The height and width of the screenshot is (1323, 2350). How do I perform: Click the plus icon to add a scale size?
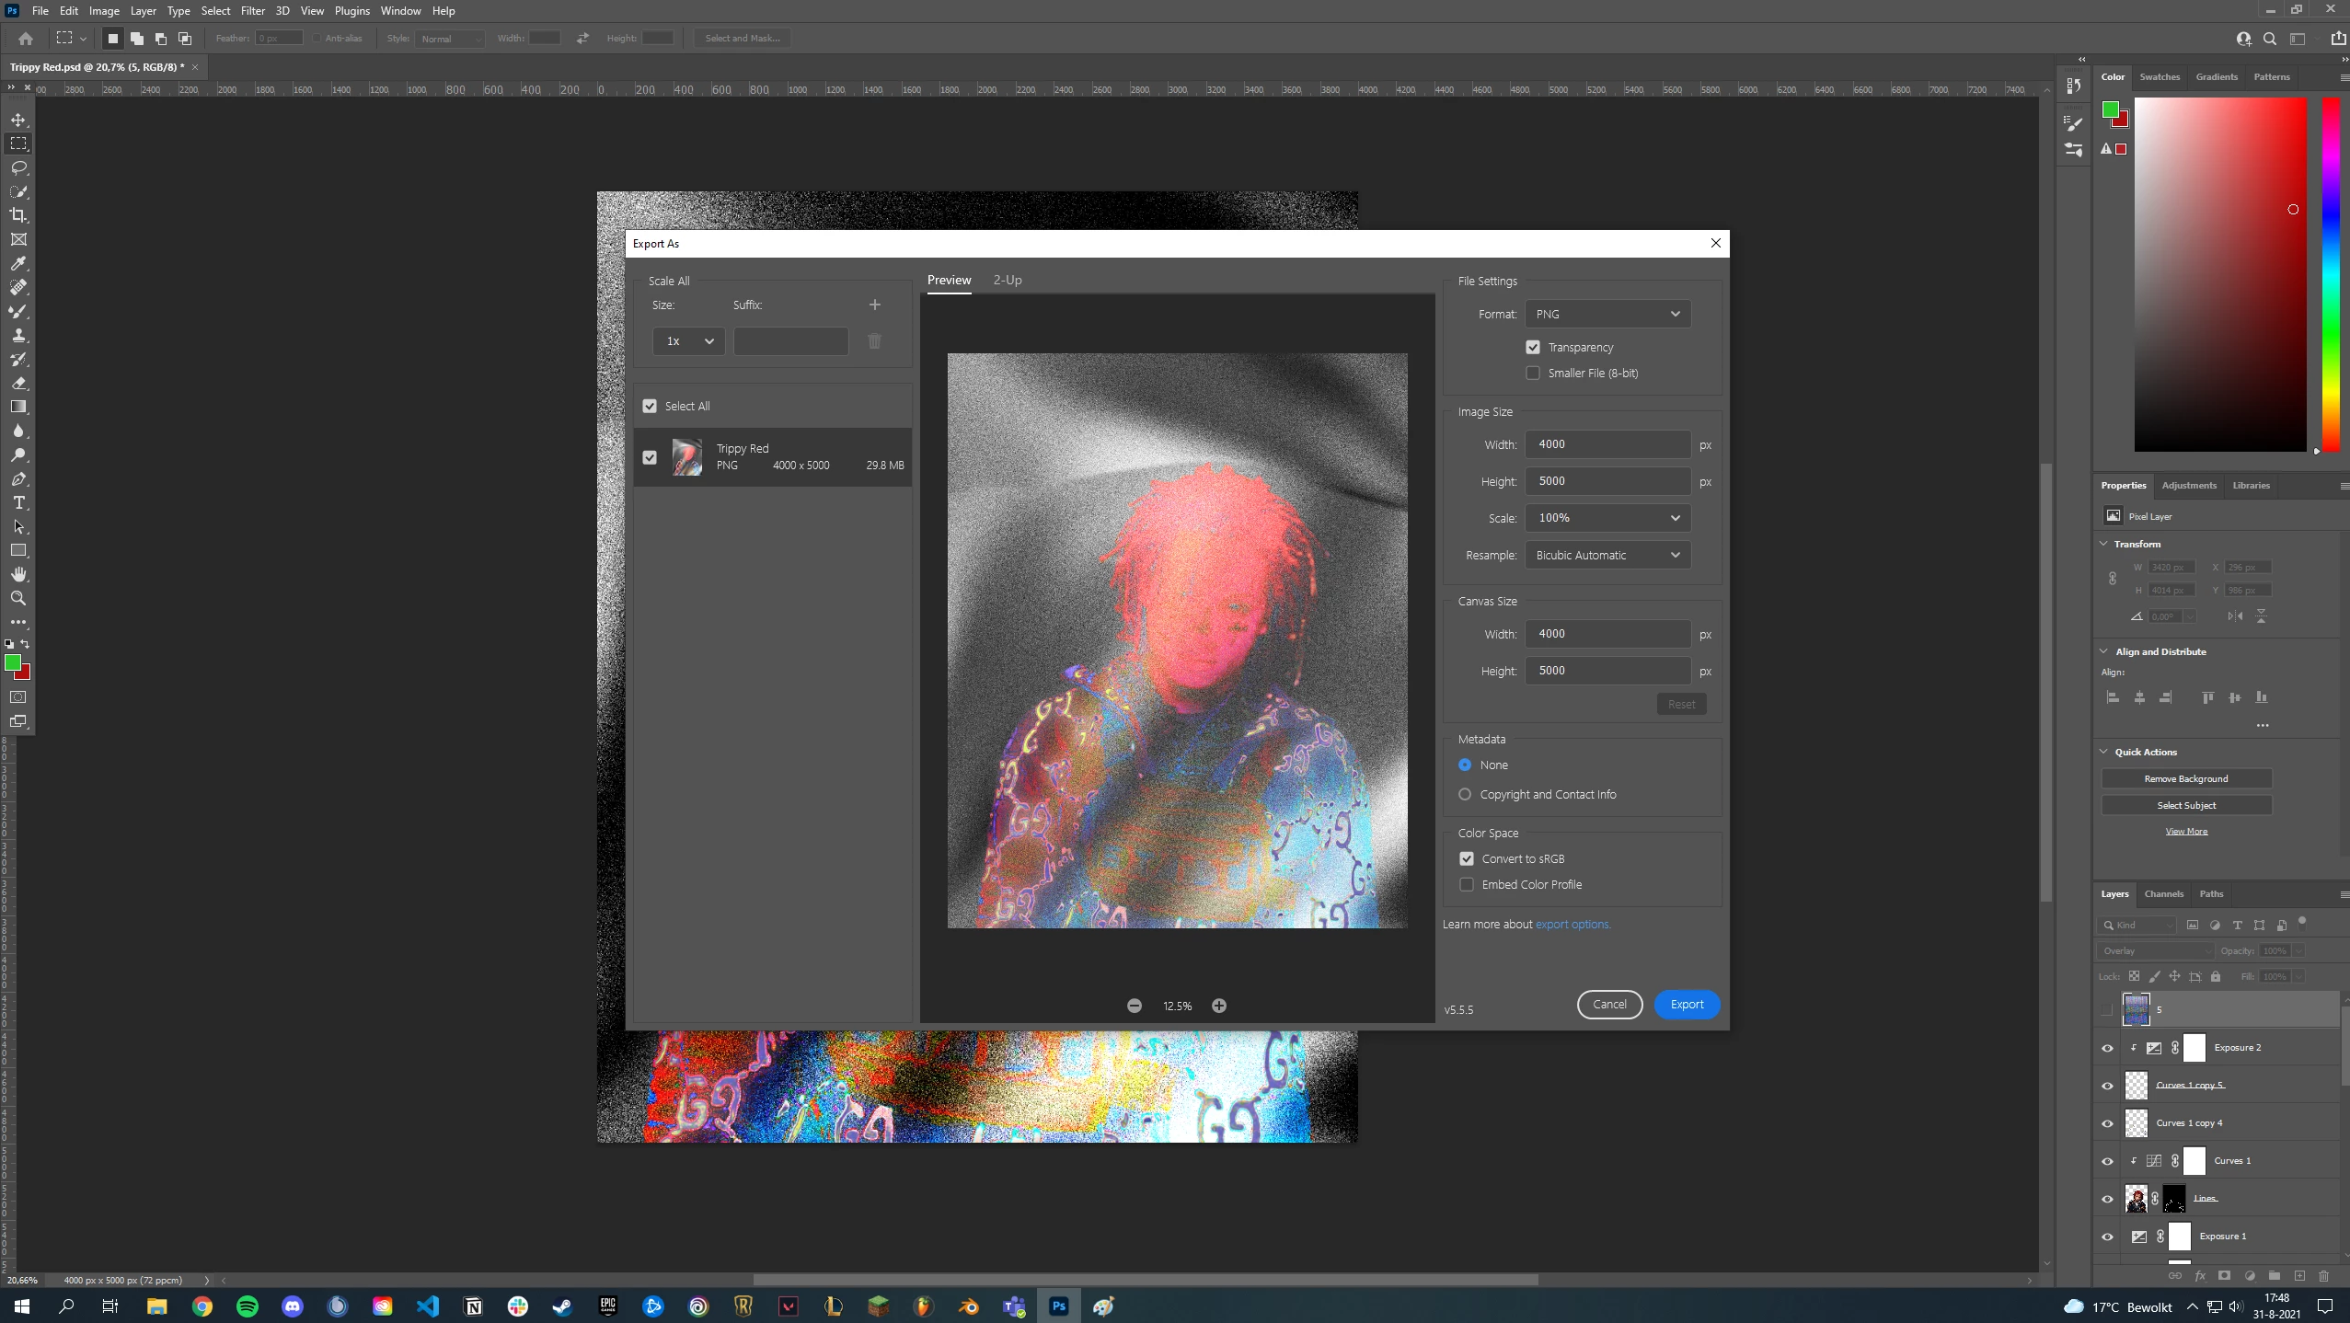click(874, 305)
